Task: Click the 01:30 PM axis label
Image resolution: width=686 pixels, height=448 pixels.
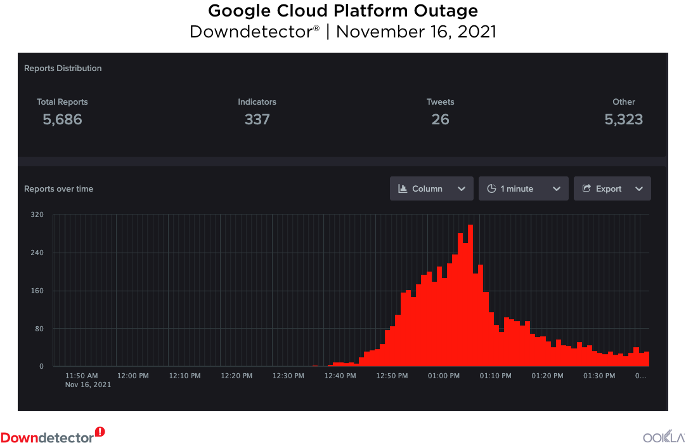Action: [x=599, y=376]
